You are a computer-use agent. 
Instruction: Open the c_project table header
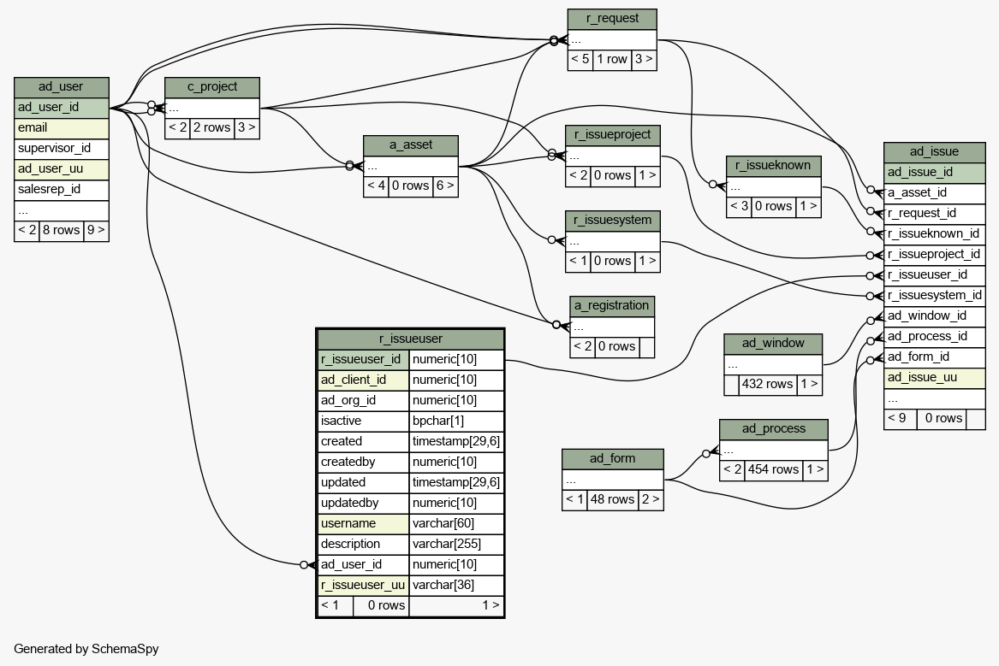[212, 87]
